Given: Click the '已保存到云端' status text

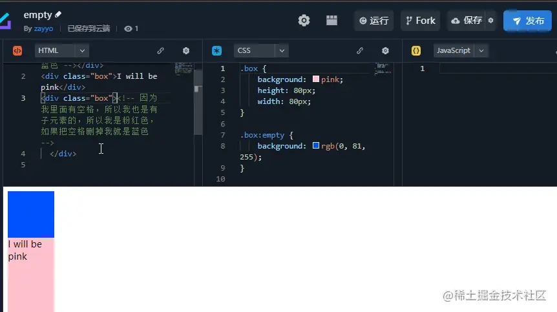Looking at the screenshot, I should click(x=89, y=28).
